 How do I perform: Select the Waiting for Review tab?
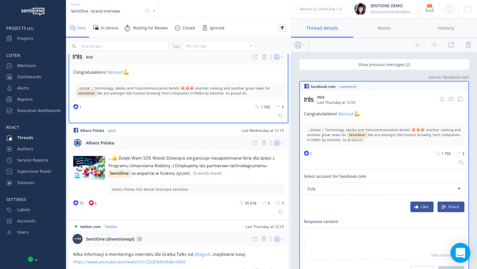146,28
